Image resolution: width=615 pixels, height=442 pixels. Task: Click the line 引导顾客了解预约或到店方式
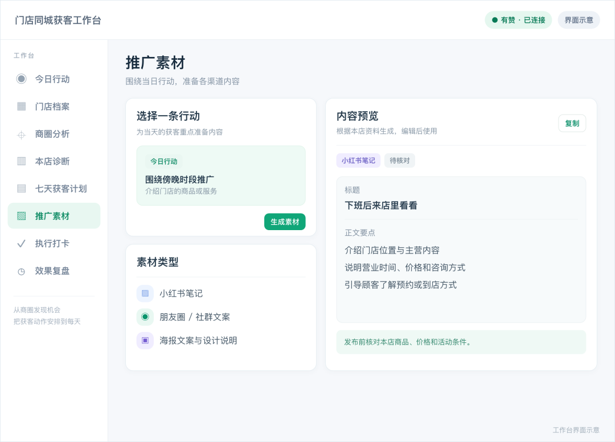pos(400,285)
